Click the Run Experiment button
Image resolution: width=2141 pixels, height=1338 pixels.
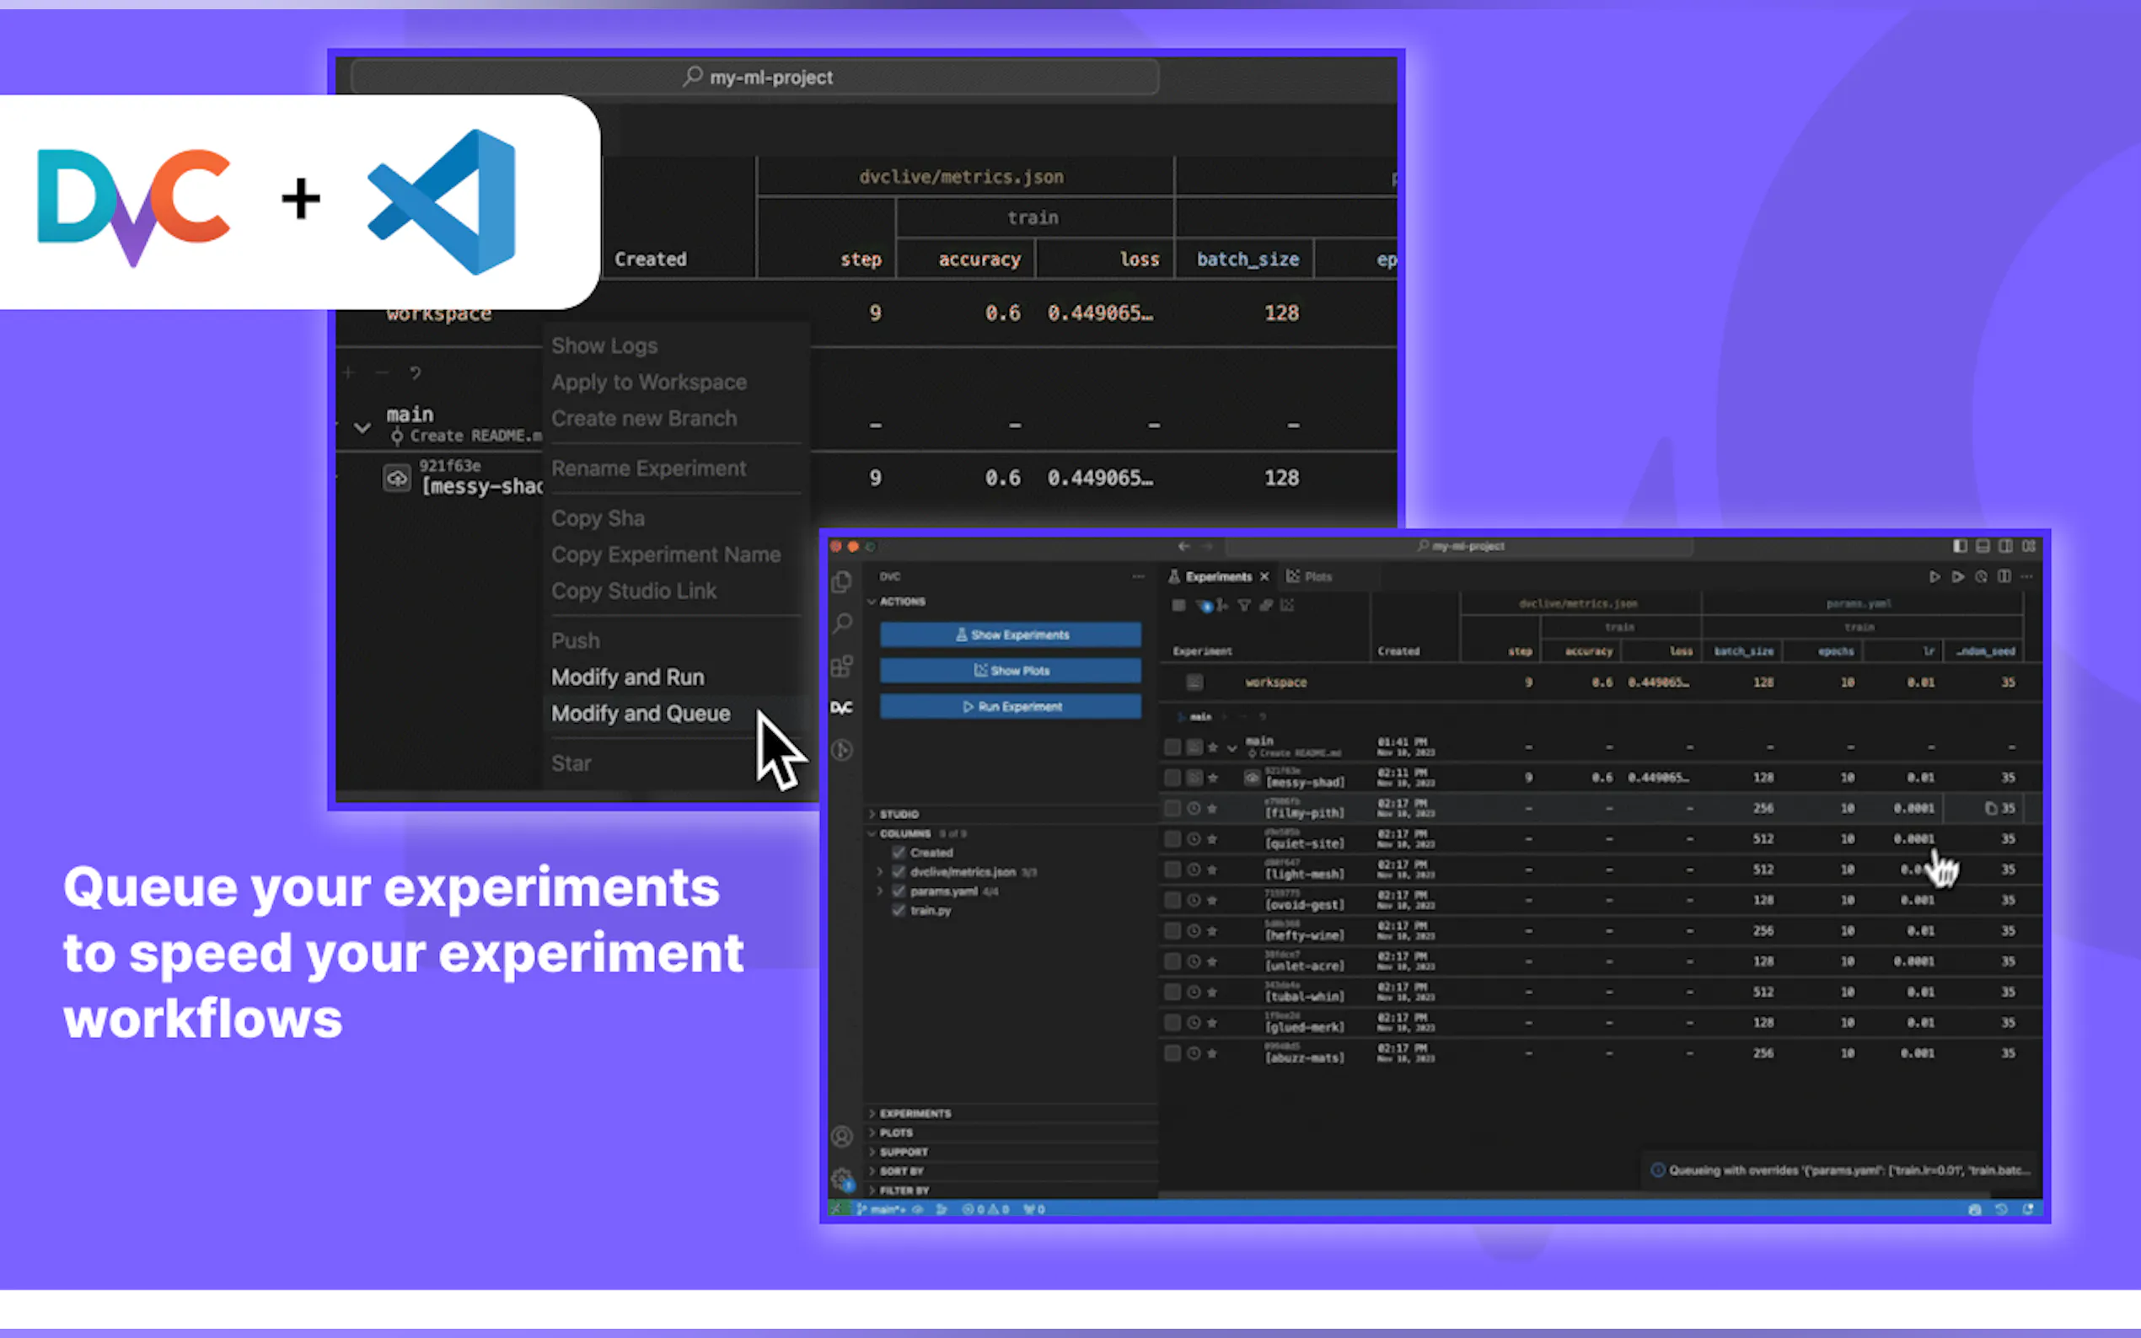pos(1011,706)
